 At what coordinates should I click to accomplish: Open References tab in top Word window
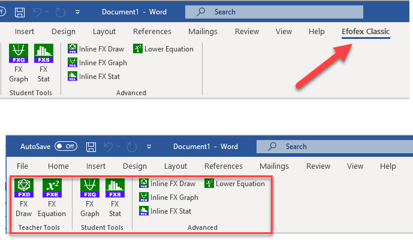tap(152, 32)
